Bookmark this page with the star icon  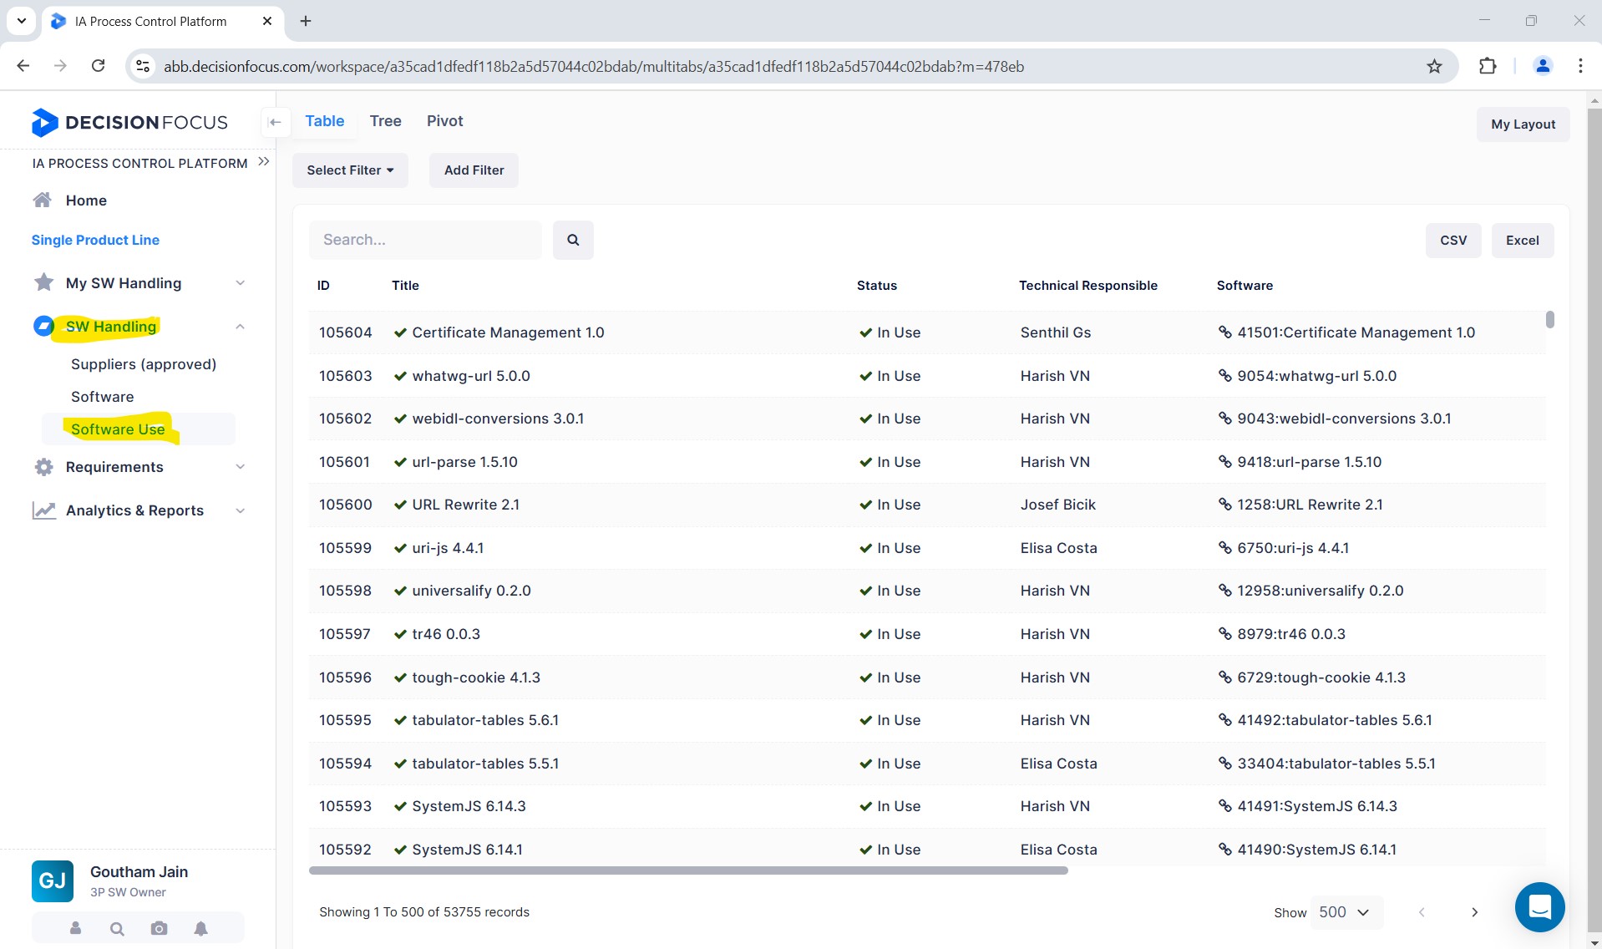(1434, 66)
